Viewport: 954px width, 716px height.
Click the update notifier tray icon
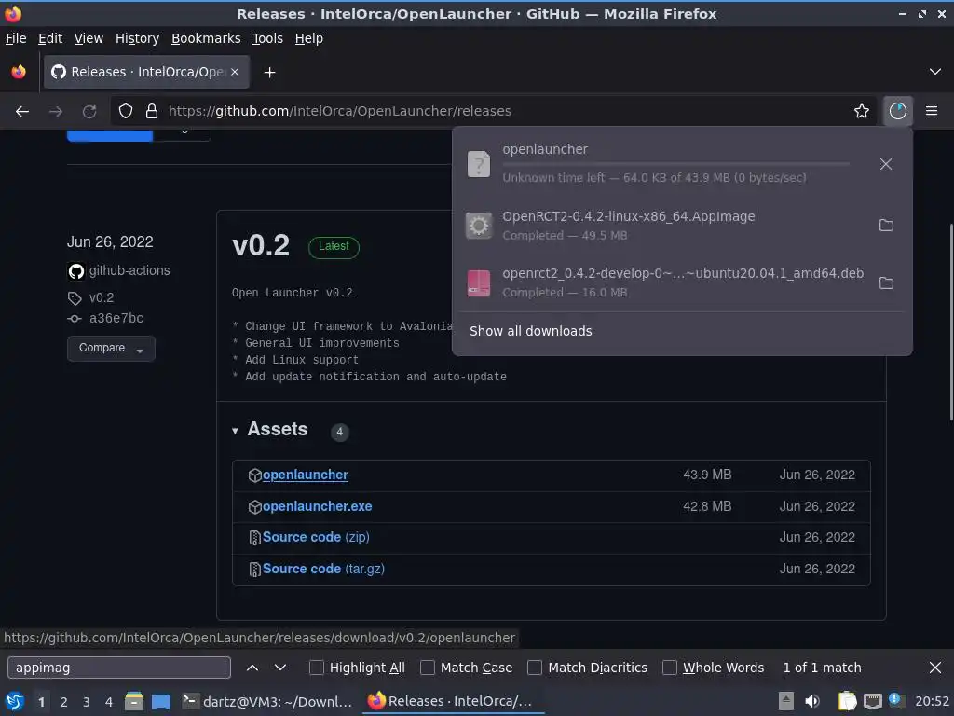(897, 701)
